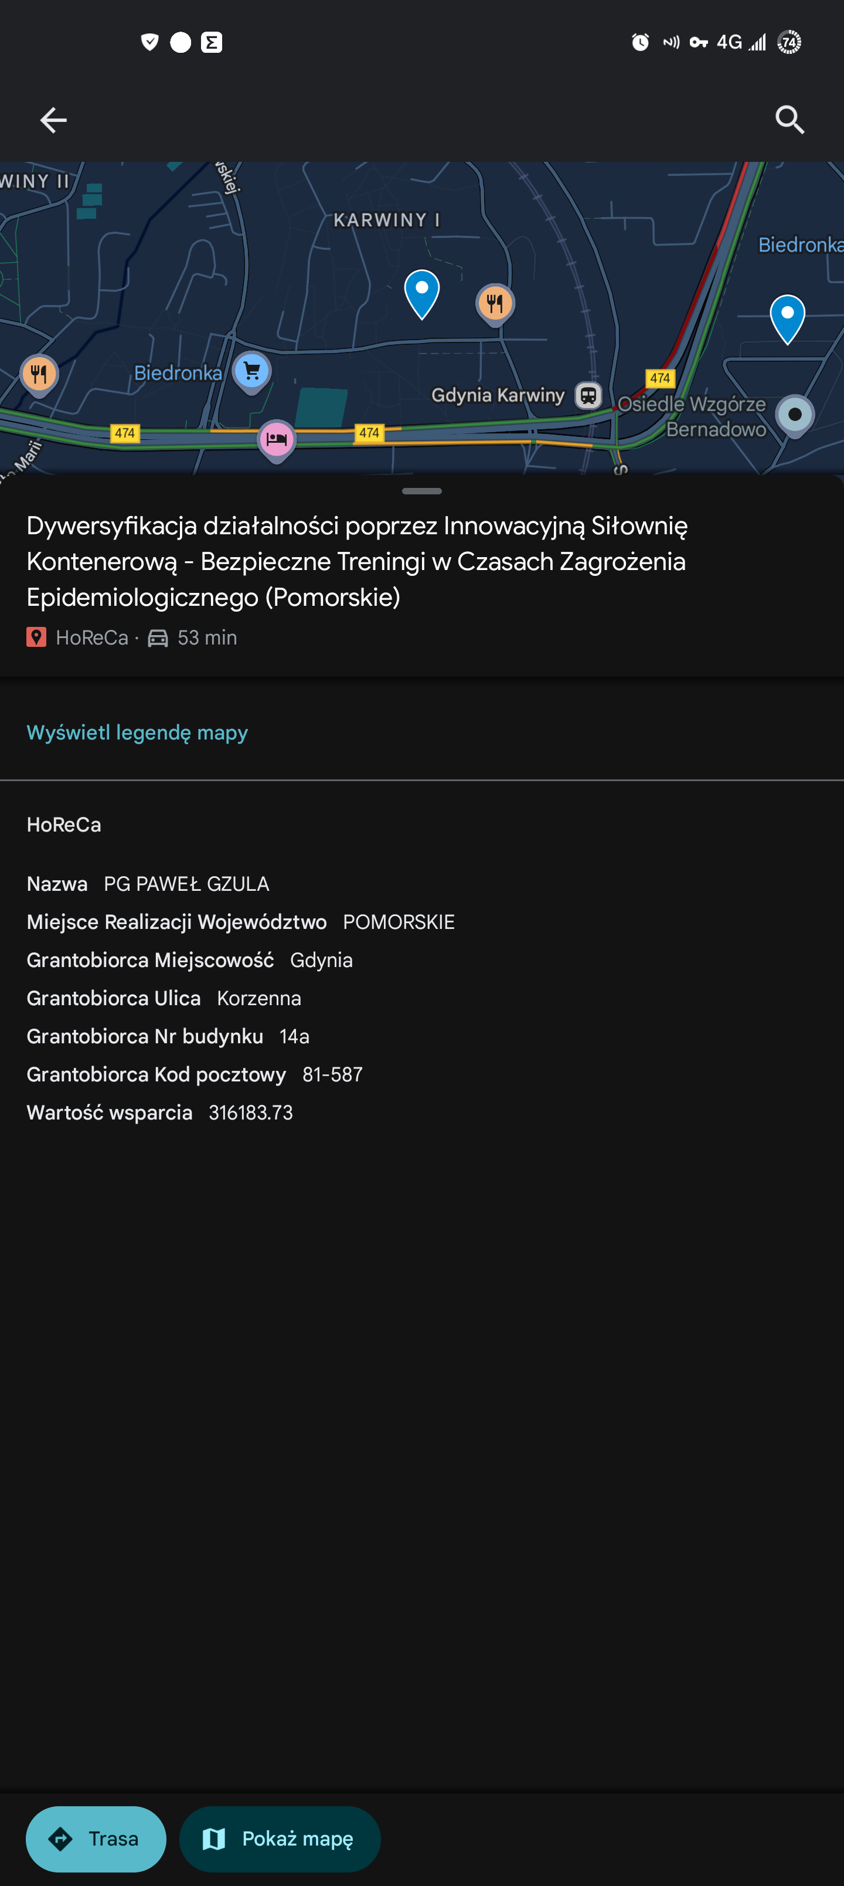Tap the Wartość wsparcia 316183.73 row

coord(159,1112)
